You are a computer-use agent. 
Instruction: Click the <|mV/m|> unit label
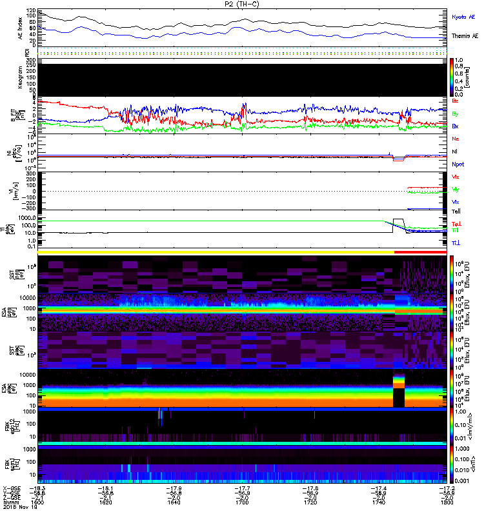[x=469, y=426]
